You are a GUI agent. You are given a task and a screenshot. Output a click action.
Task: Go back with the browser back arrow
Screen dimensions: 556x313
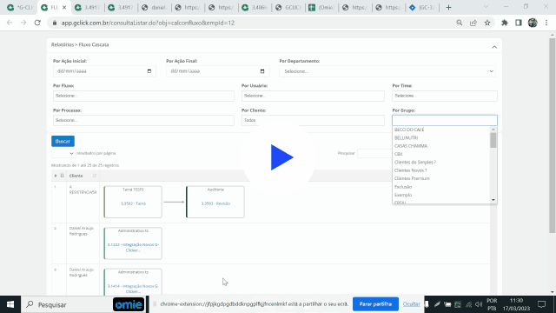click(10, 23)
